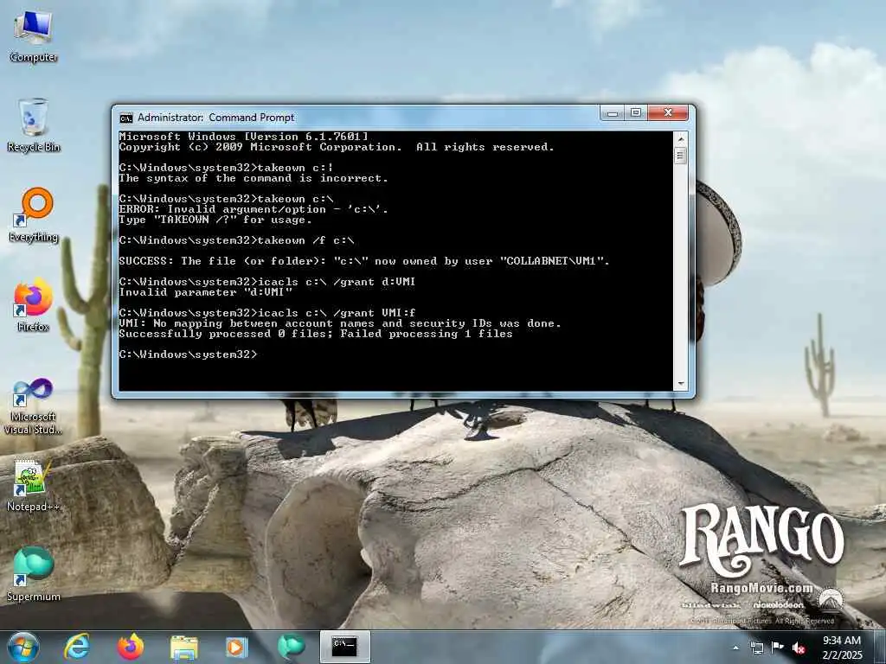Click the 'No mapping between account names' line
This screenshot has width=886, height=664.
pyautogui.click(x=339, y=323)
